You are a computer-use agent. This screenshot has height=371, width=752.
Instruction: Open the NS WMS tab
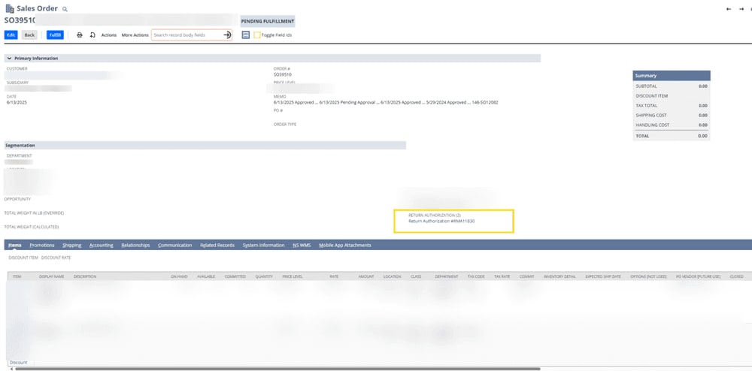(x=302, y=245)
